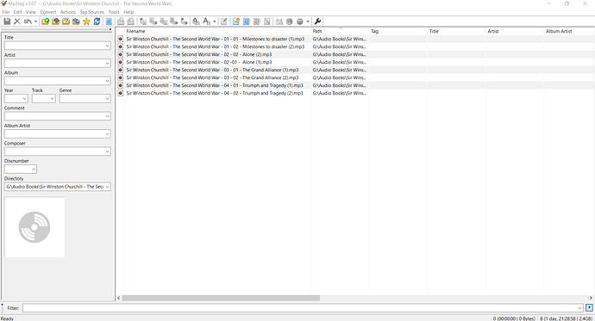Screen dimensions: 595x321
Task: Open the Edit menu
Action: pyautogui.click(x=18, y=12)
